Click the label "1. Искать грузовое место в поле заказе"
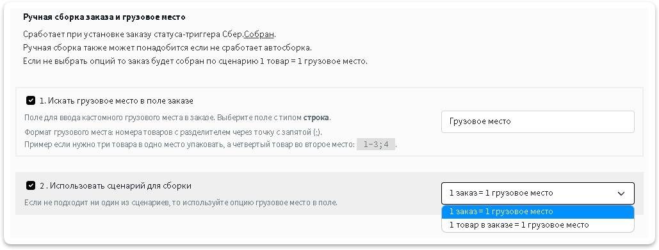This screenshot has width=659, height=250. tap(117, 100)
